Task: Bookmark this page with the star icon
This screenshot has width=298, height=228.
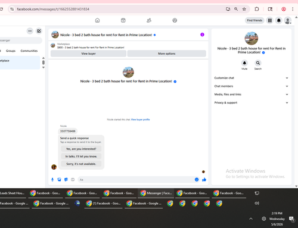Action: pyautogui.click(x=244, y=9)
